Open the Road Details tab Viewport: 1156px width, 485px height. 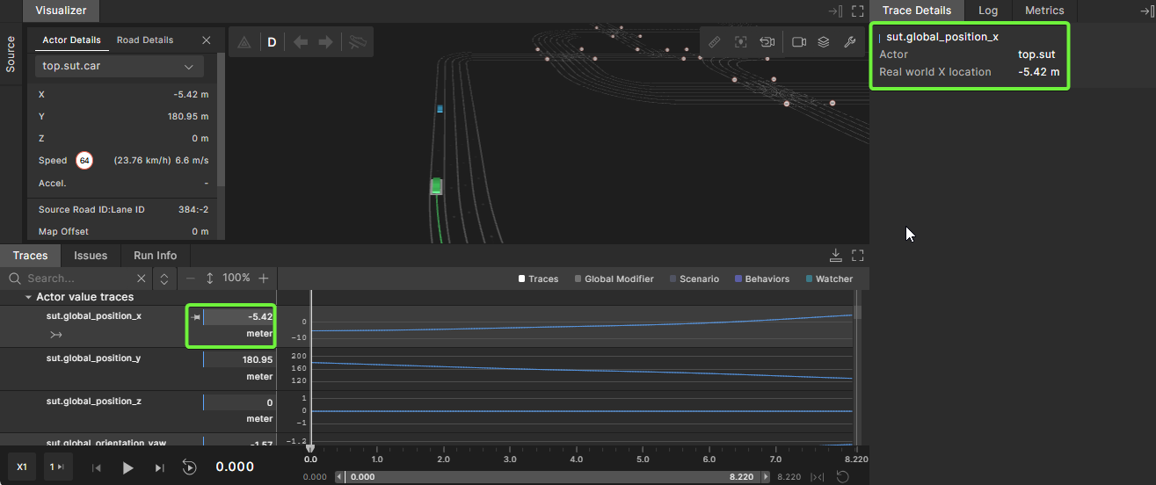[x=145, y=40]
